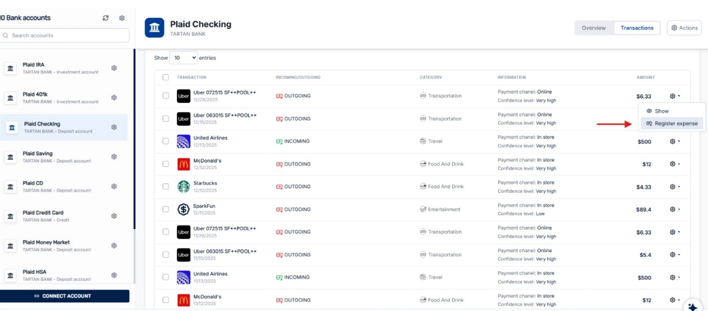
Task: Click the SparkFun transaction logo
Action: point(183,209)
